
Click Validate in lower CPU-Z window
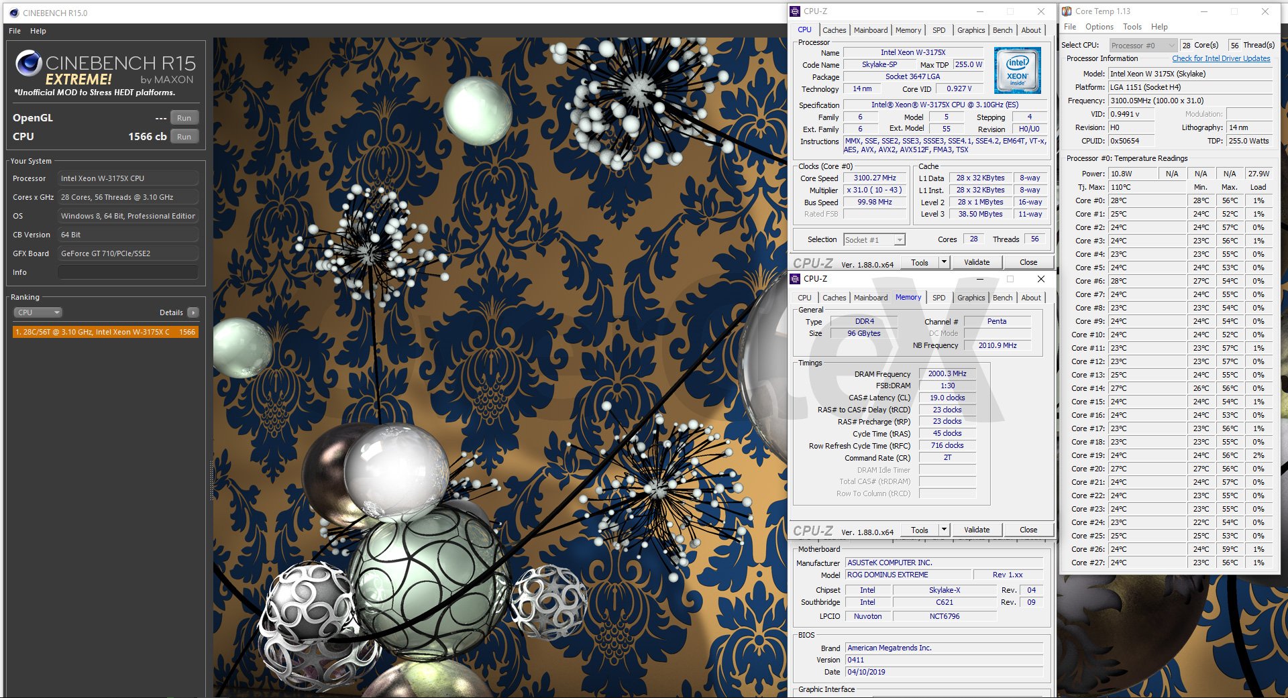(977, 530)
